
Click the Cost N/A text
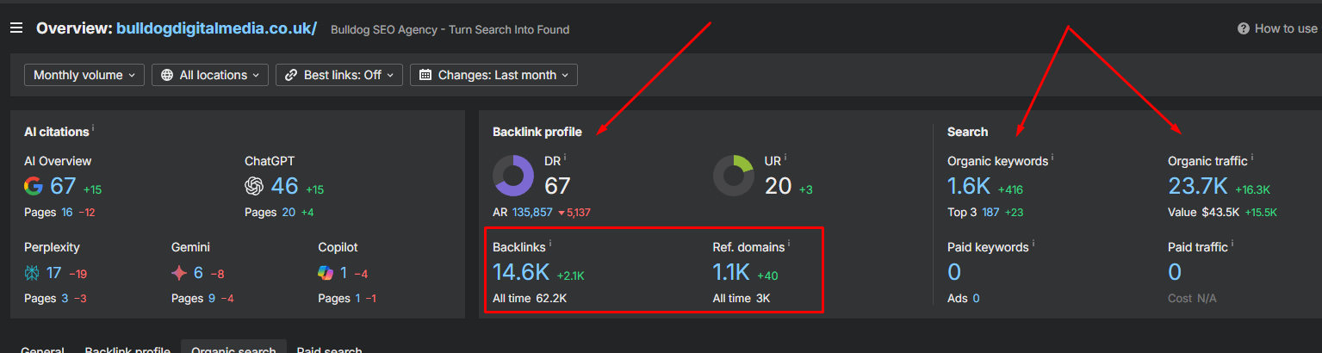(x=1192, y=298)
